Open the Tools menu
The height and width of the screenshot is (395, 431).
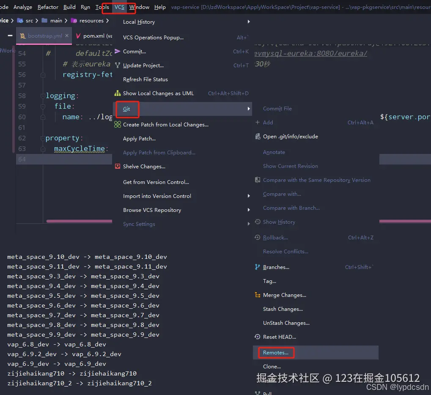click(x=102, y=7)
